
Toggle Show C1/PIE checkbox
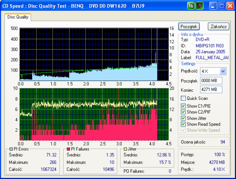[183, 106]
